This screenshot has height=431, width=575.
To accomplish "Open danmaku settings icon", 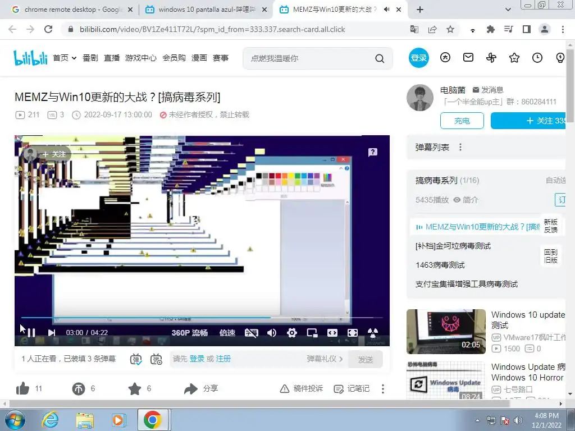I will pyautogui.click(x=156, y=359).
